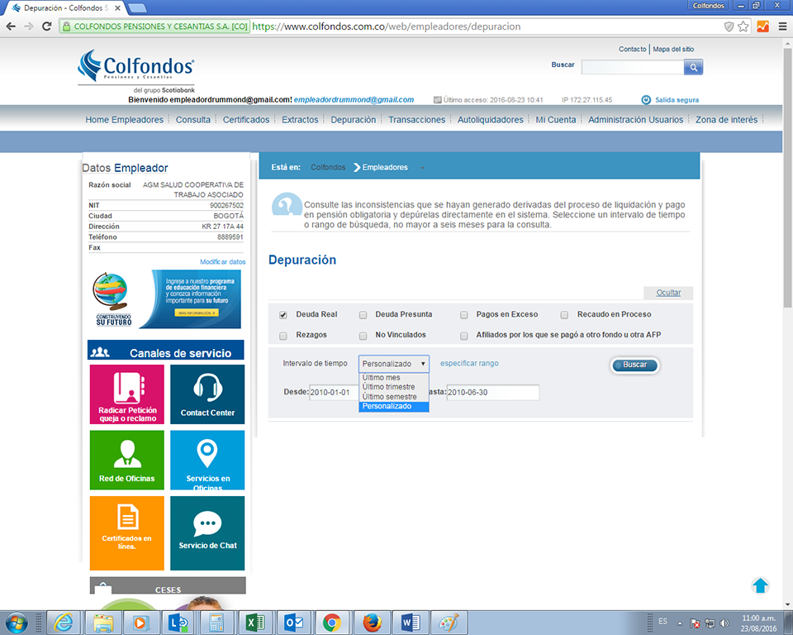This screenshot has width=793, height=635.
Task: Click the Intervalo de tiempo combo box
Action: click(x=394, y=364)
